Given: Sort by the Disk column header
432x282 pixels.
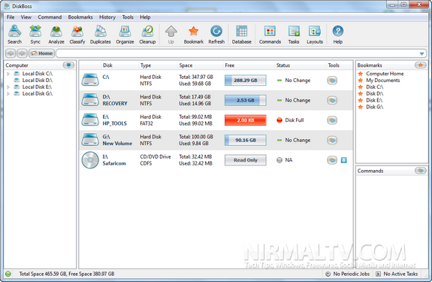Looking at the screenshot, I should 107,65.
